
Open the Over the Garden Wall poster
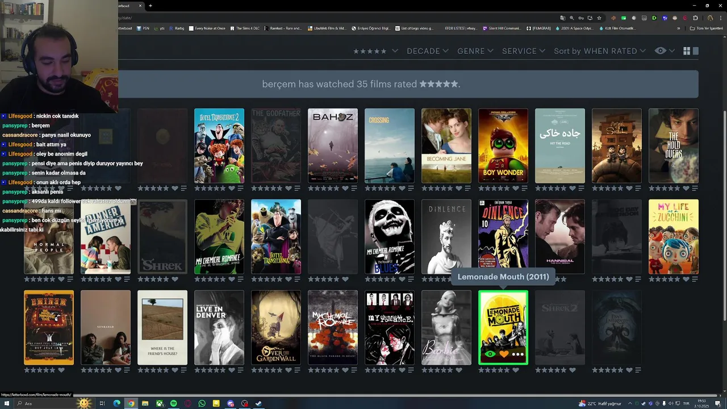pyautogui.click(x=276, y=328)
